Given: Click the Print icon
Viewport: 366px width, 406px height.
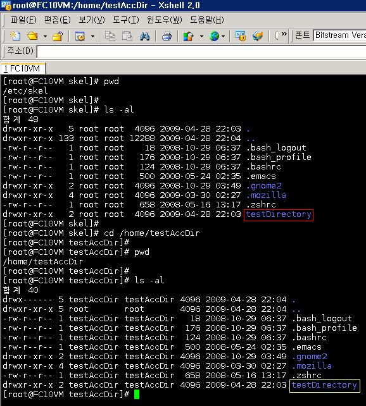Looking at the screenshot, I should pyautogui.click(x=167, y=36).
